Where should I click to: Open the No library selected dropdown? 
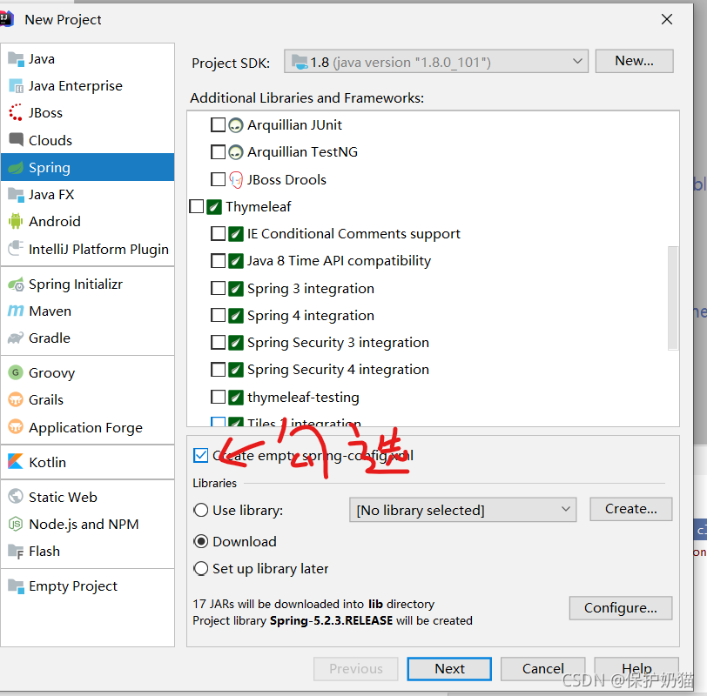(x=462, y=510)
